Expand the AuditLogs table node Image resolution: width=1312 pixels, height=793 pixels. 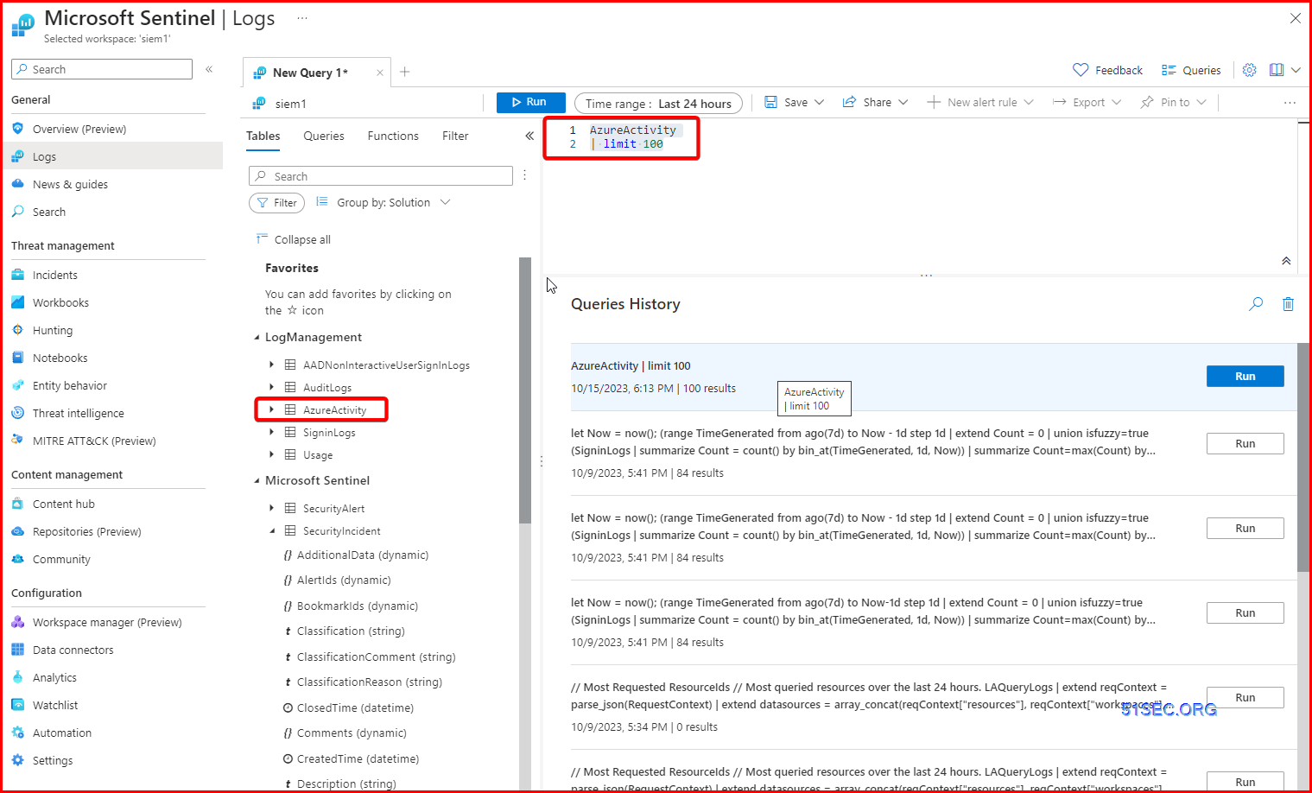click(x=271, y=387)
